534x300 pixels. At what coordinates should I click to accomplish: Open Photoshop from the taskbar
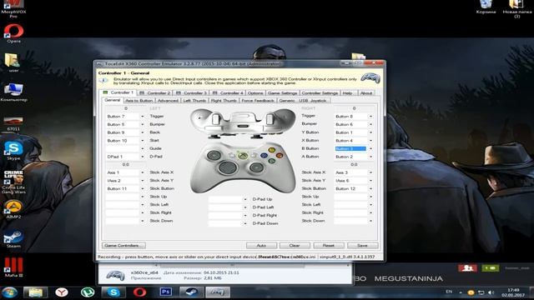166,292
